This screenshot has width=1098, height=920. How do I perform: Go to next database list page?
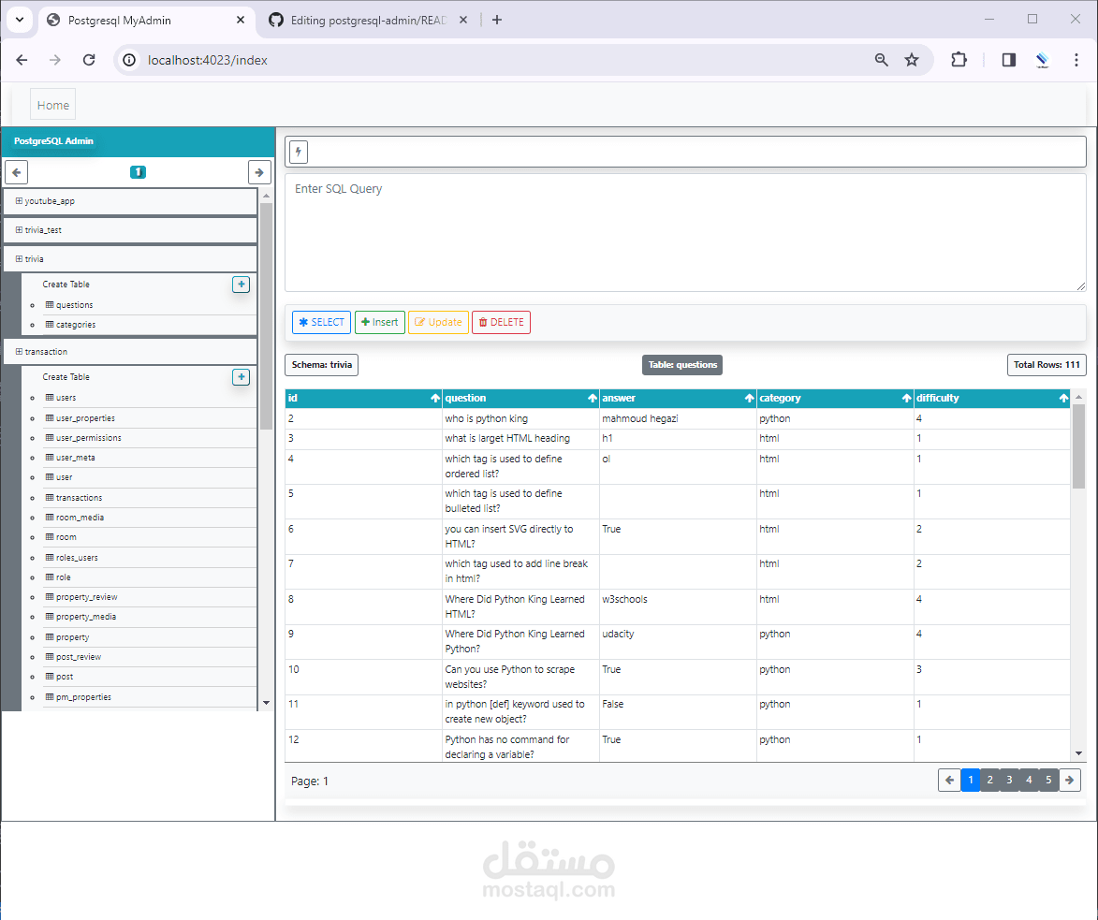[259, 172]
